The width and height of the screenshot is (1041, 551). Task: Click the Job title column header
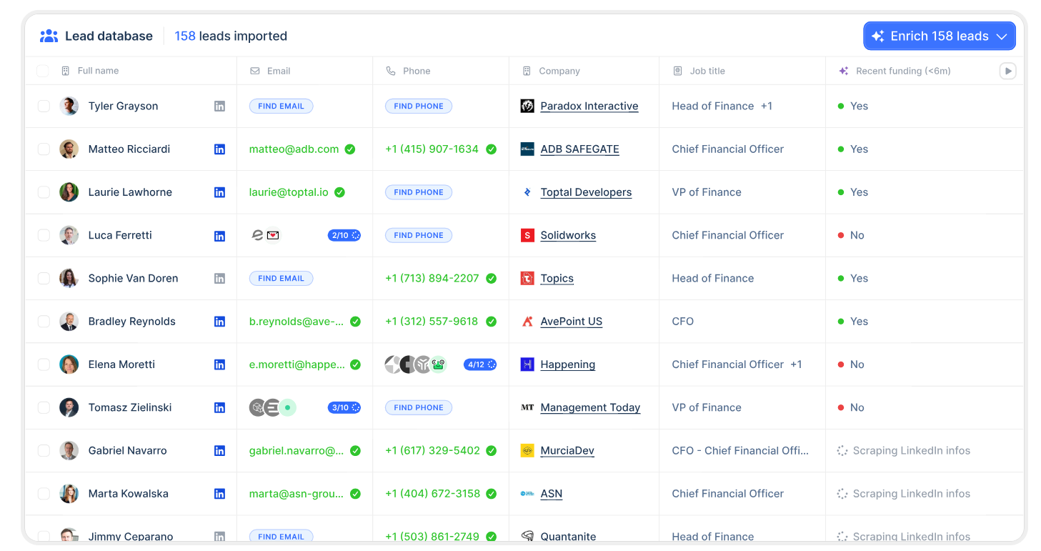coord(707,71)
